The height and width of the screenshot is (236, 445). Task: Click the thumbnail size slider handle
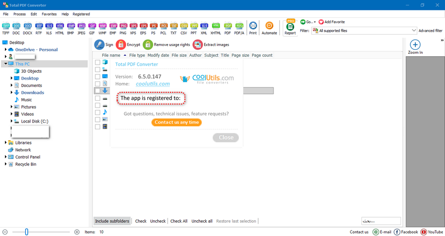[x=26, y=232]
